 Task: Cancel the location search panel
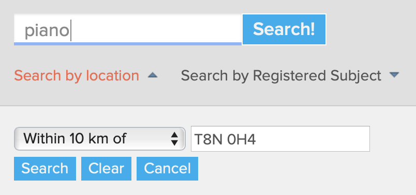(x=167, y=169)
